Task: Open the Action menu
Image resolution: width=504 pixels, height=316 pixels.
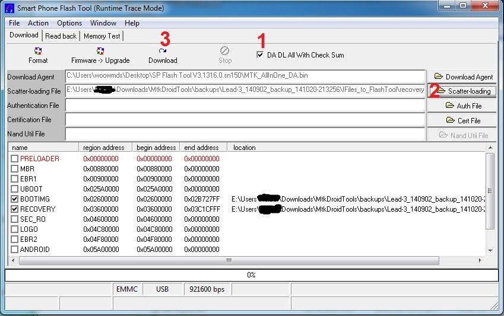Action: (x=38, y=23)
